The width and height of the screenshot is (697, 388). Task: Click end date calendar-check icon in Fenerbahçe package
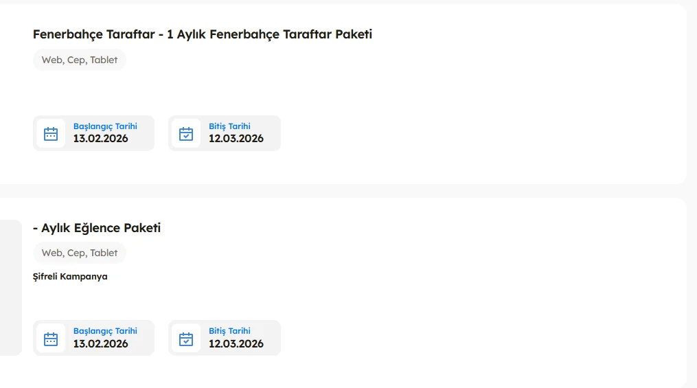(186, 134)
